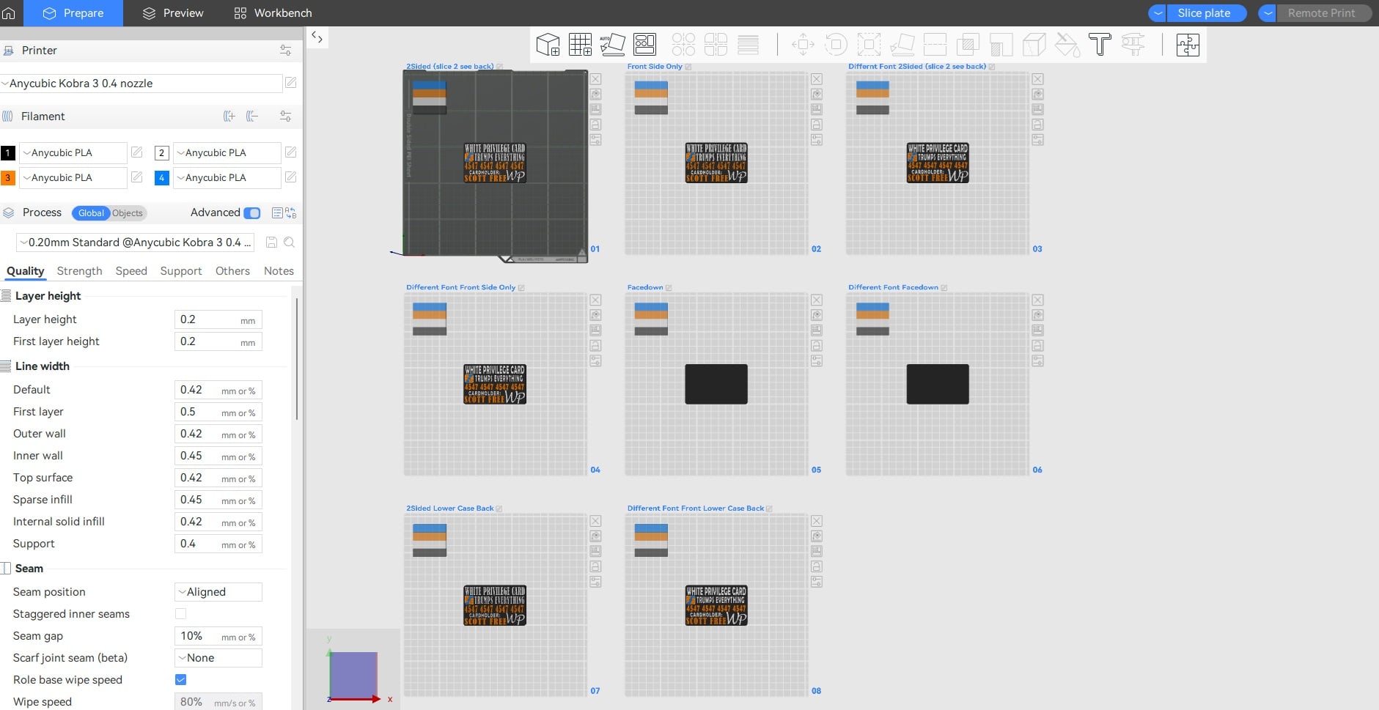Click the Home icon in top bar

tap(9, 13)
